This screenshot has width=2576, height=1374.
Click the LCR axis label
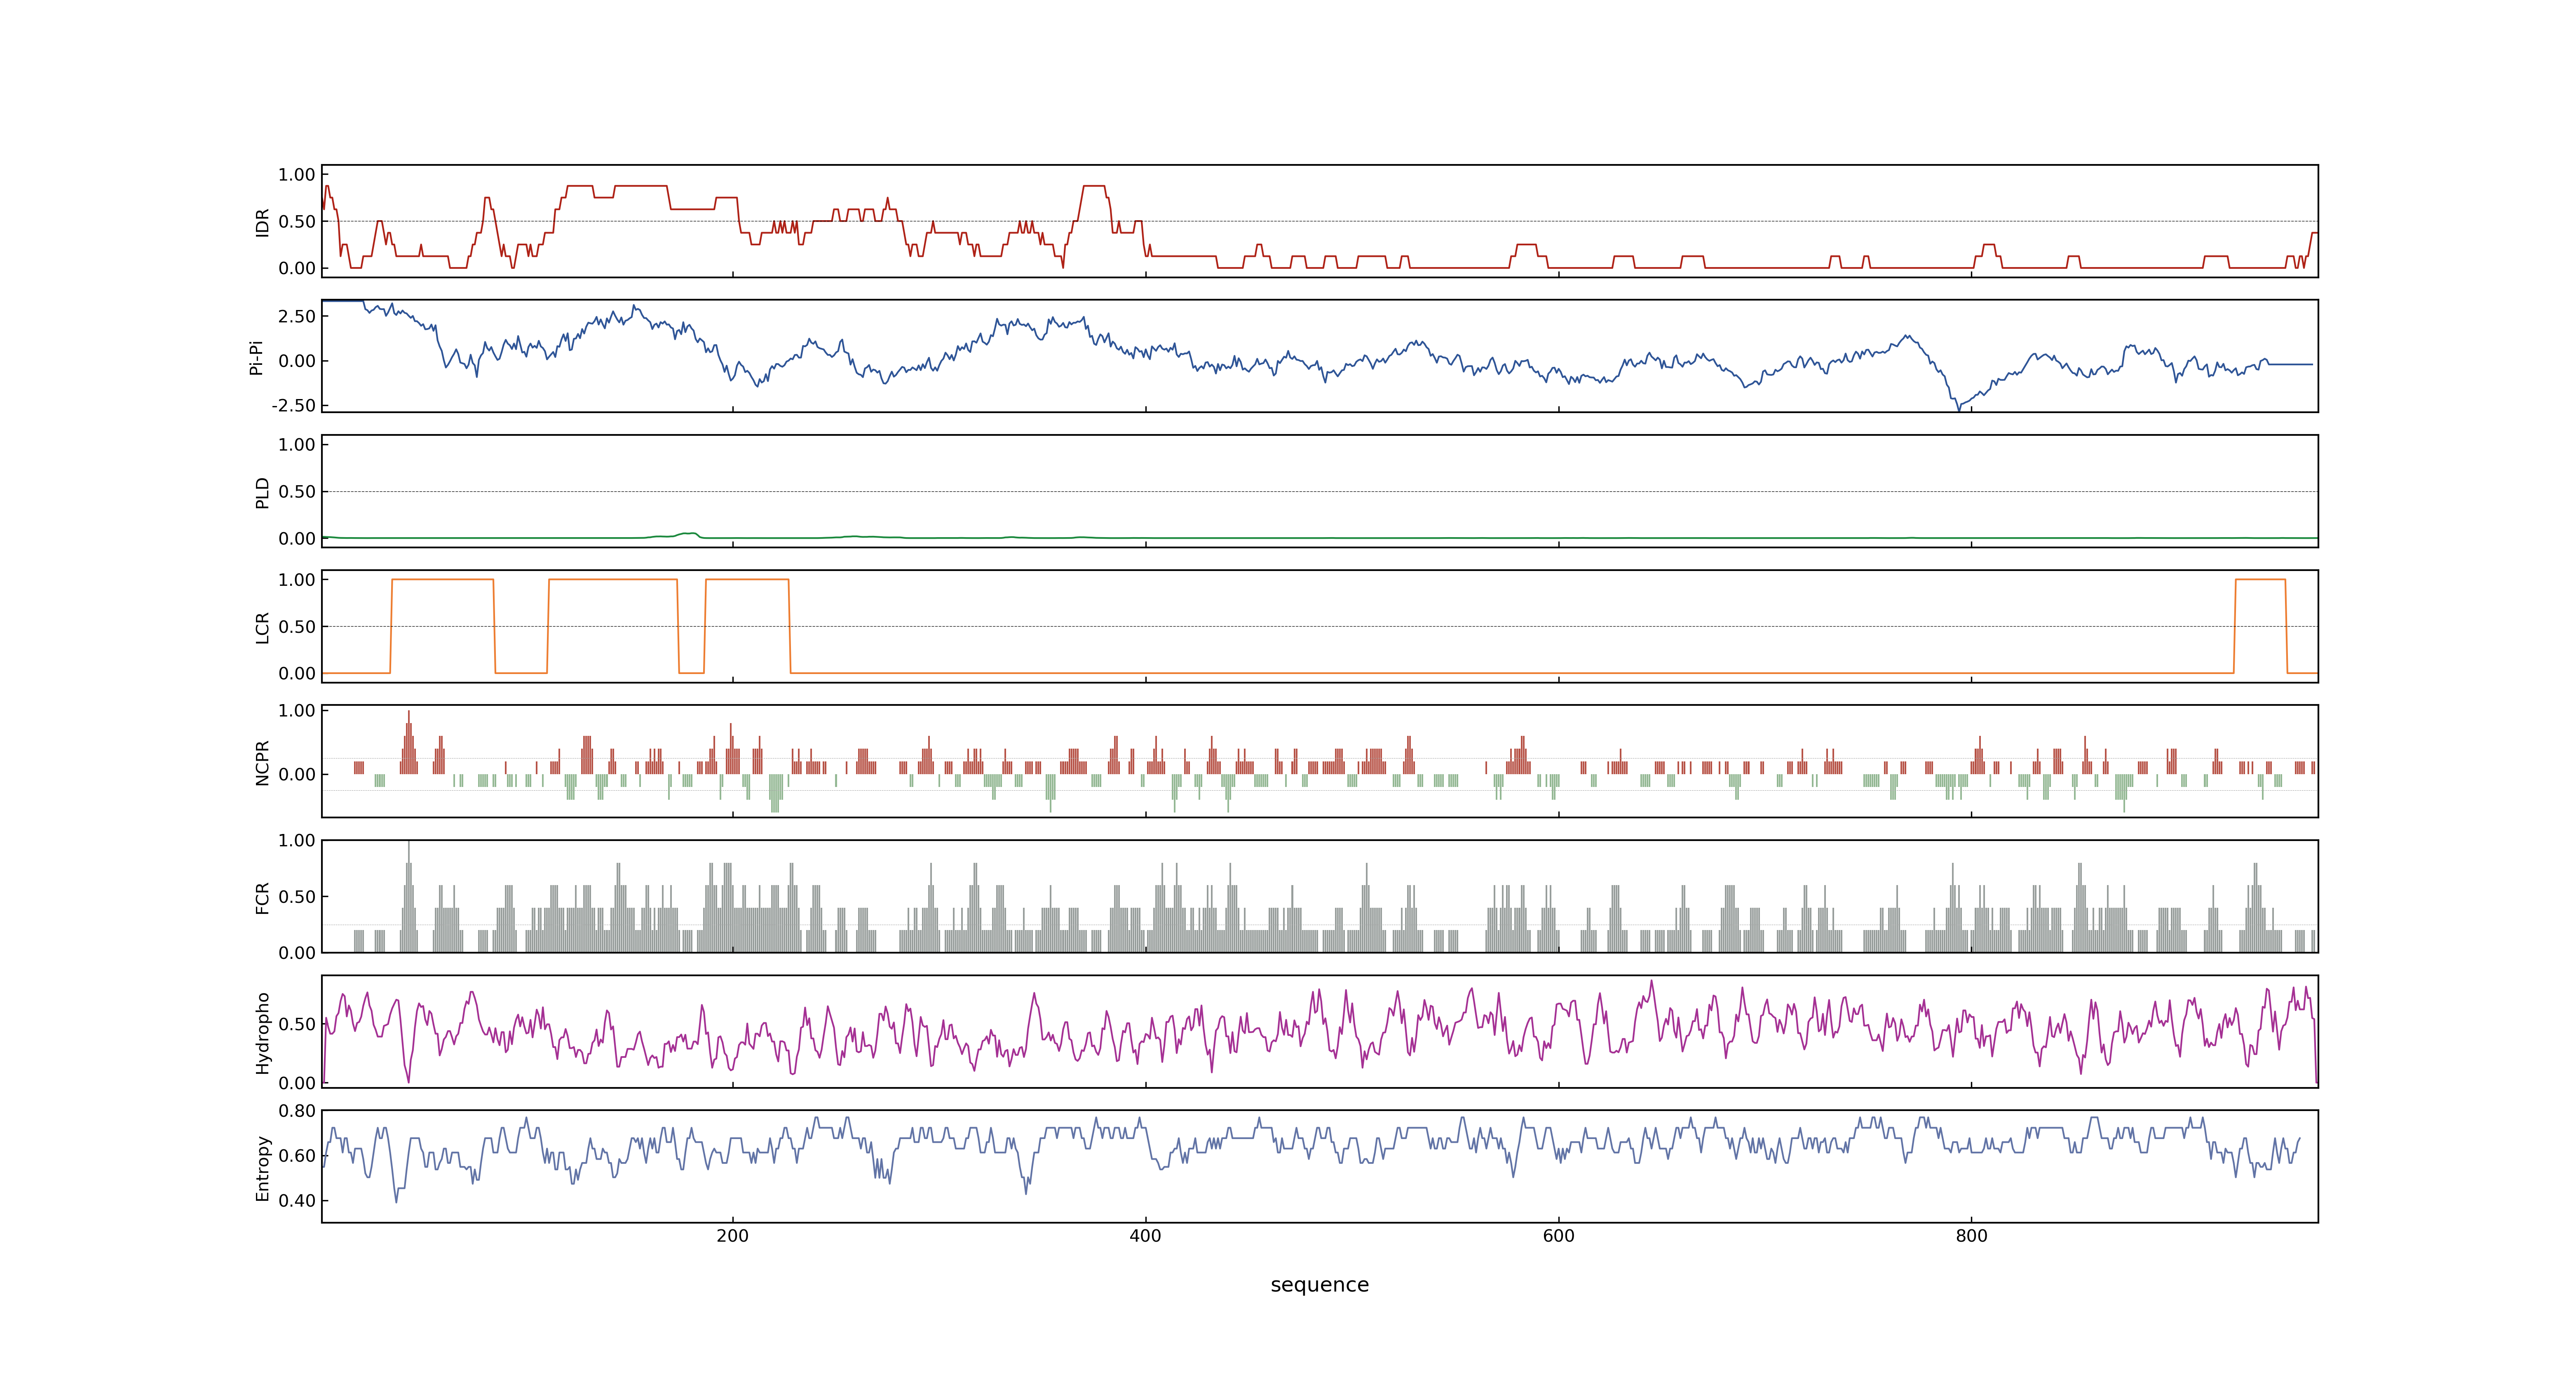(262, 628)
